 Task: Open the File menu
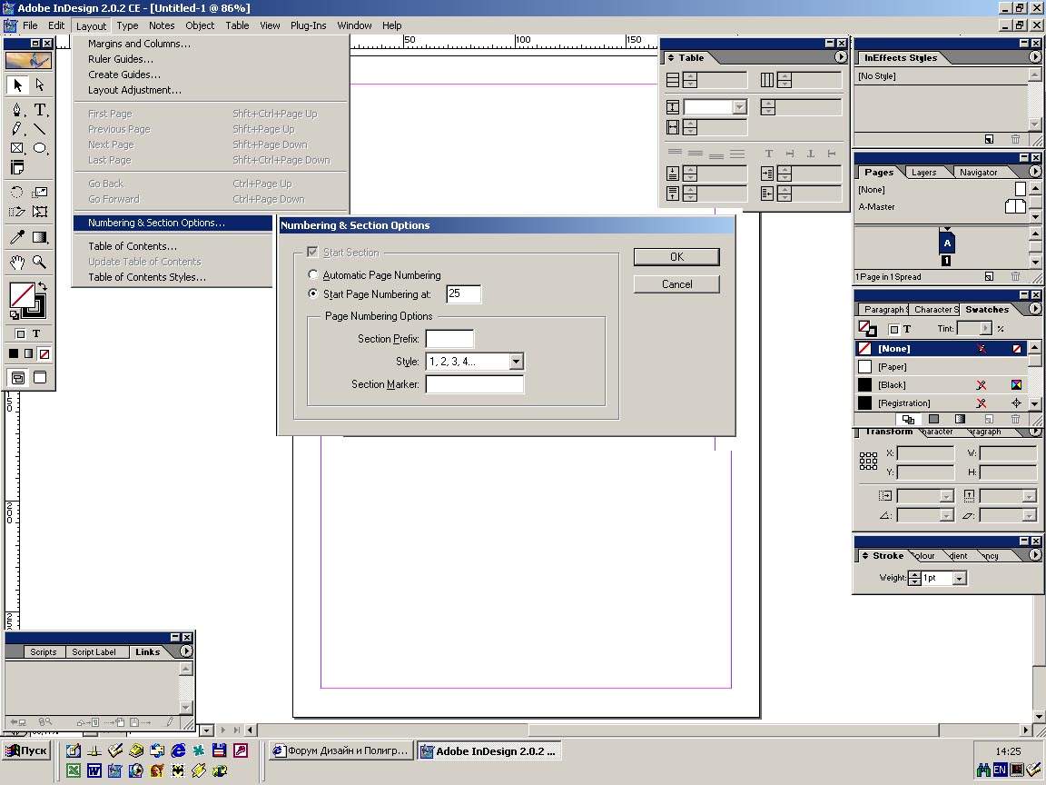click(30, 25)
